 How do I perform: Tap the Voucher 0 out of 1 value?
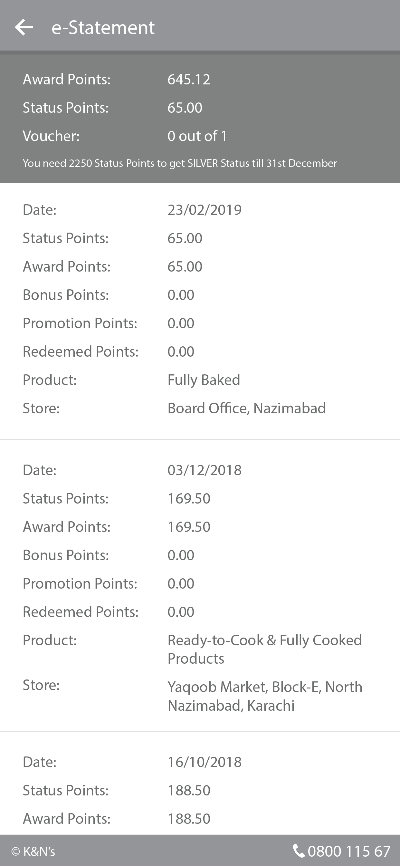(x=197, y=136)
